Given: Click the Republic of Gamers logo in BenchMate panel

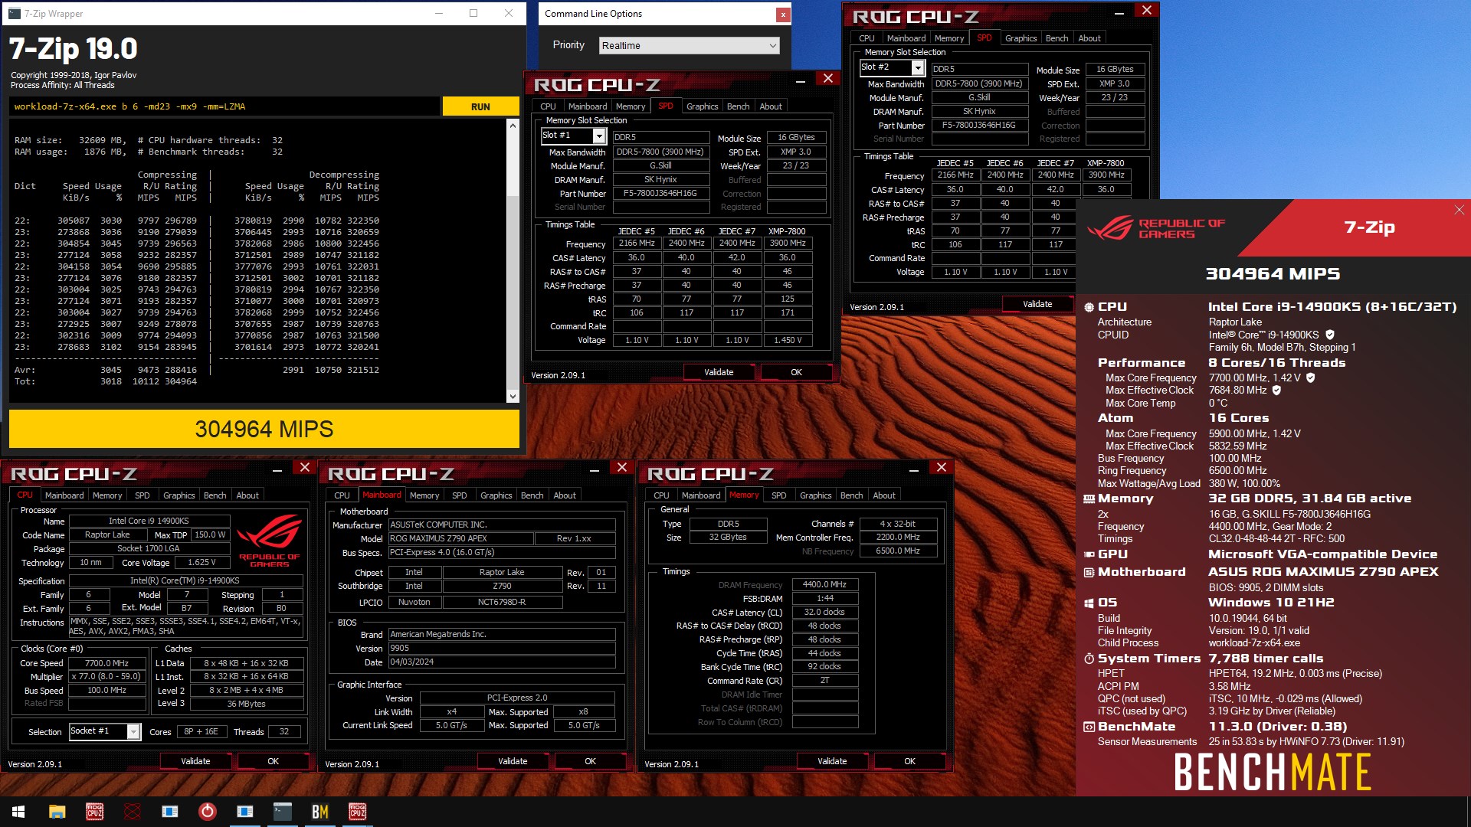Looking at the screenshot, I should 1156,228.
